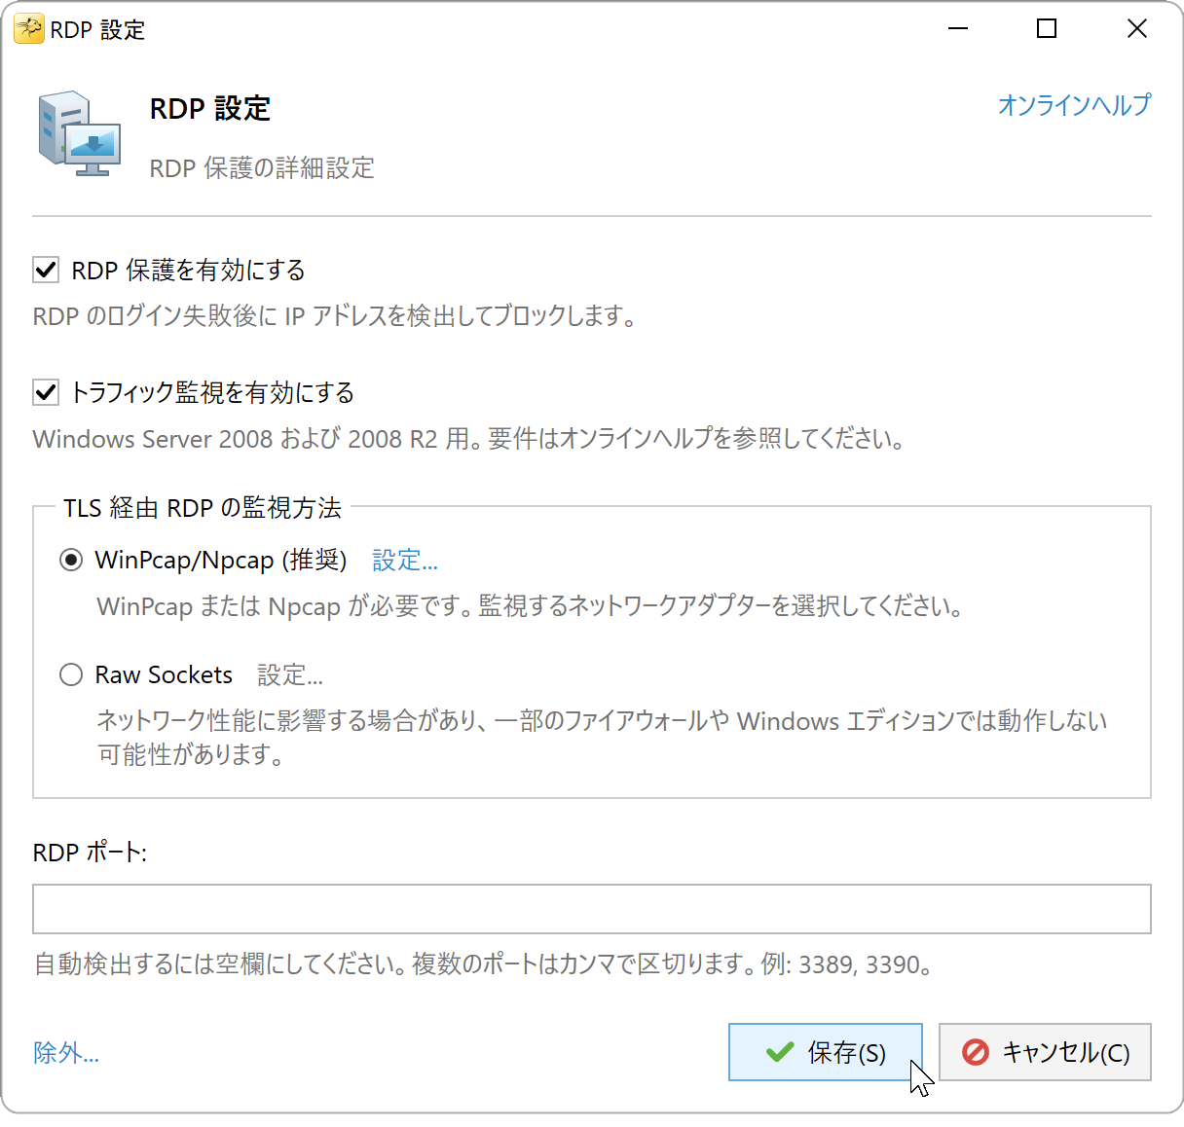Open 設定... link next to WinPcap/Npcap
Screen dimensions: 1184x1127
pos(405,561)
